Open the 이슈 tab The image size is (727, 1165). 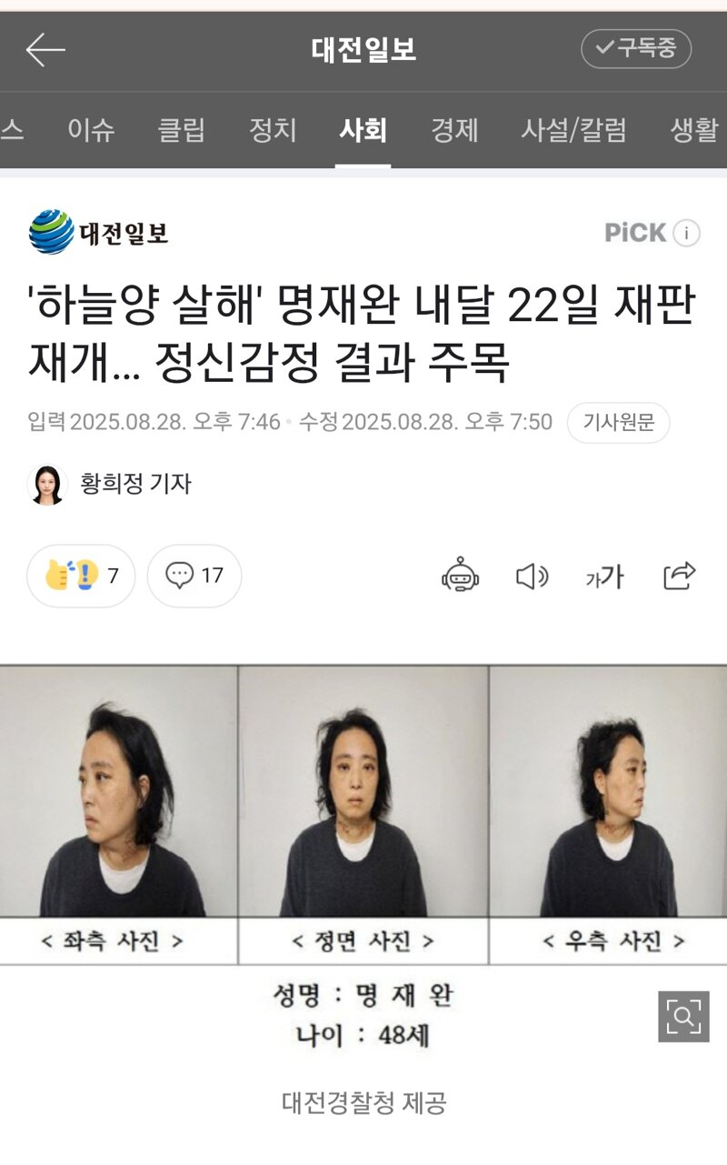[91, 130]
